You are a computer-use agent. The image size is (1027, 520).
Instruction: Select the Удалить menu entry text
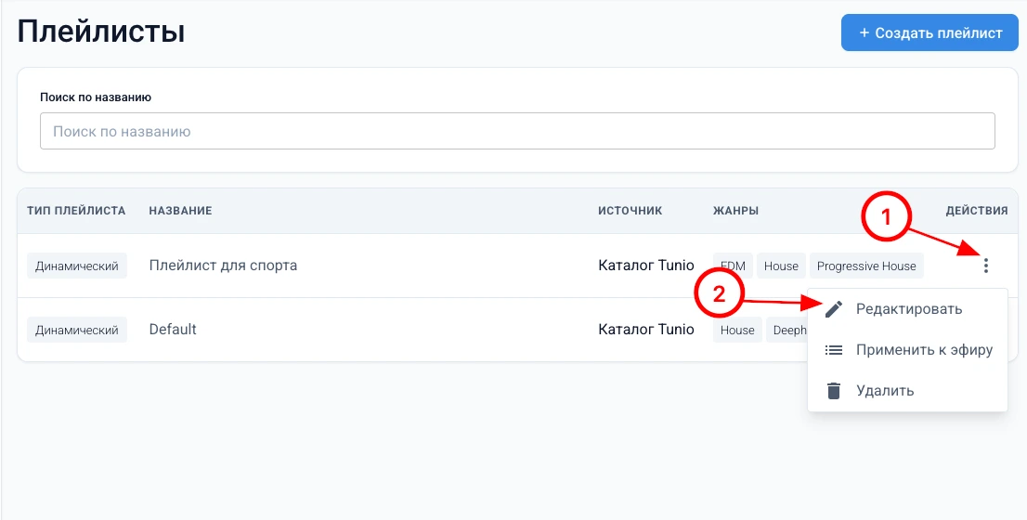point(884,391)
